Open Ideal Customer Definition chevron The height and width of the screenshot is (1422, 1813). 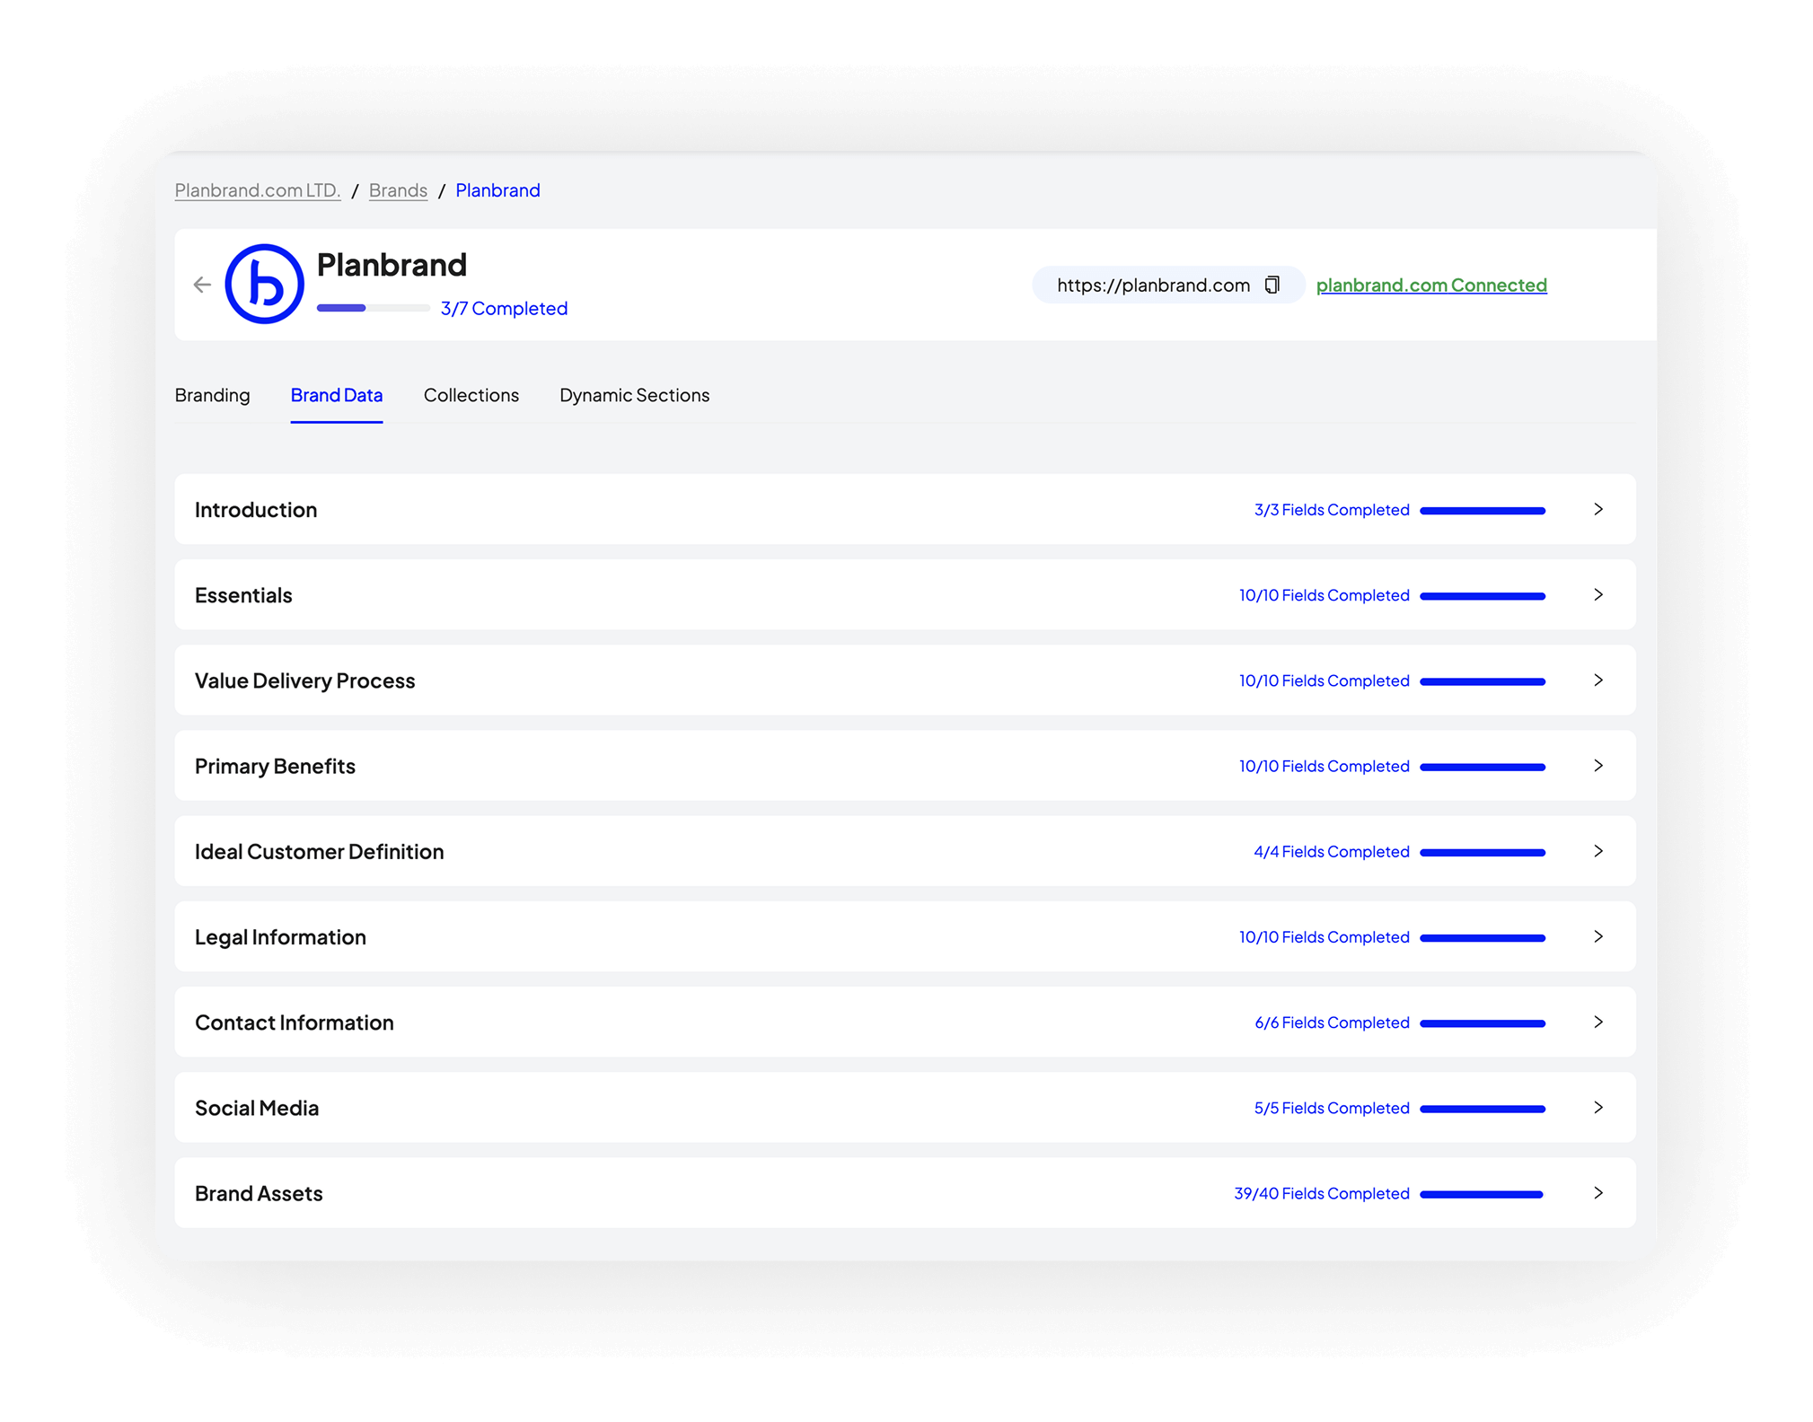1597,850
